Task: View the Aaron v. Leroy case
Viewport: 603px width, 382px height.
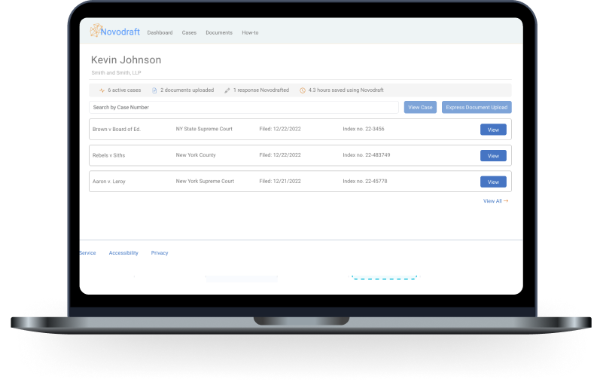Action: pos(493,182)
